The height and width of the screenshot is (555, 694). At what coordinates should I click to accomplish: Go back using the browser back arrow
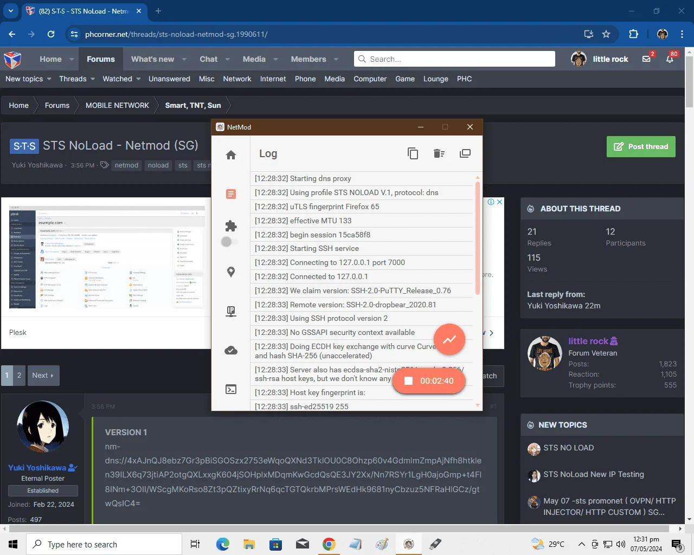[x=12, y=34]
